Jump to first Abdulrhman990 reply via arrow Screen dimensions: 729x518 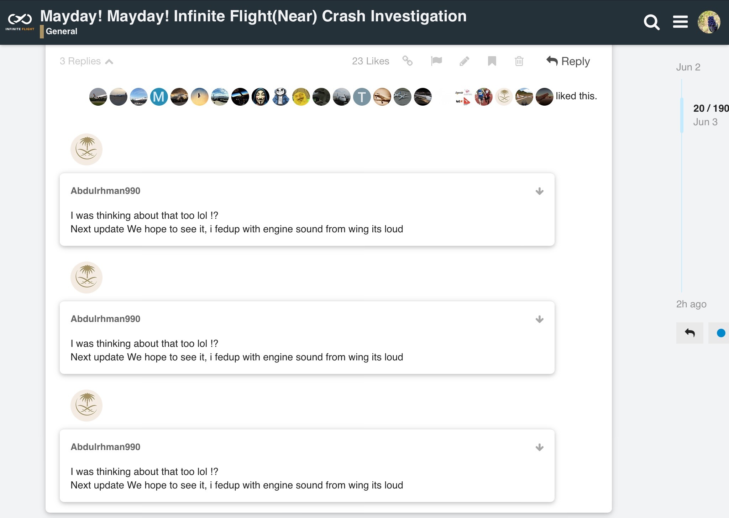tap(539, 191)
